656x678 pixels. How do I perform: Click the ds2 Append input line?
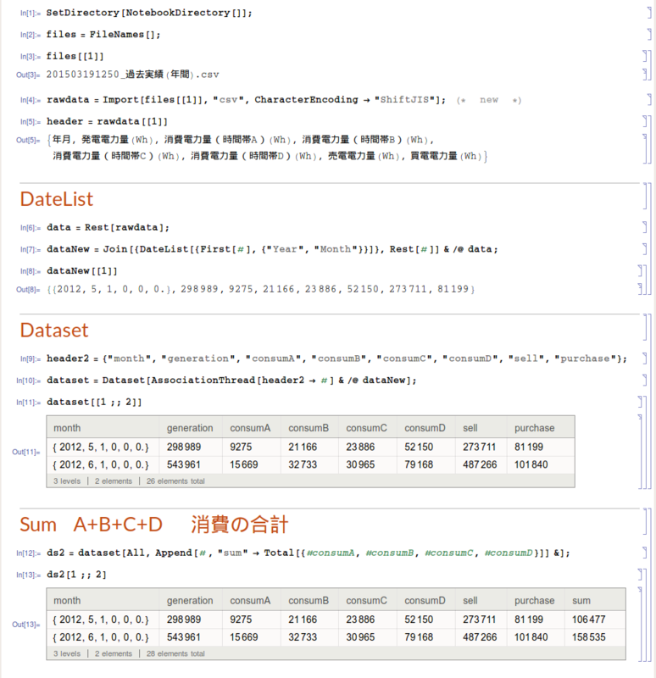pos(309,553)
